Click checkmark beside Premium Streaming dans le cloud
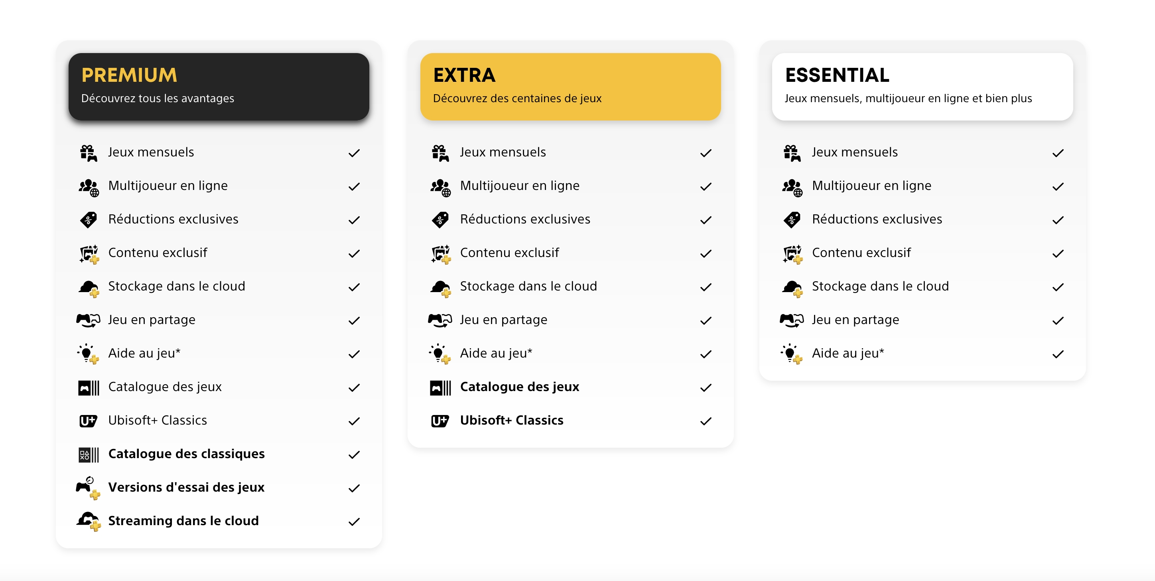 [354, 522]
